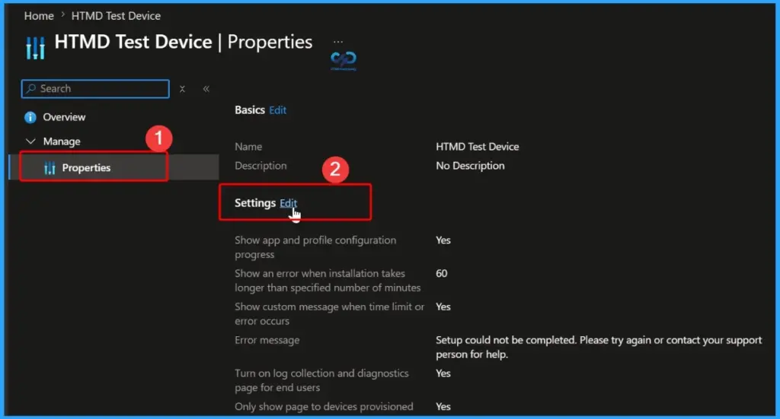Click 'Turn on log collection and diagnostics' label

[321, 380]
